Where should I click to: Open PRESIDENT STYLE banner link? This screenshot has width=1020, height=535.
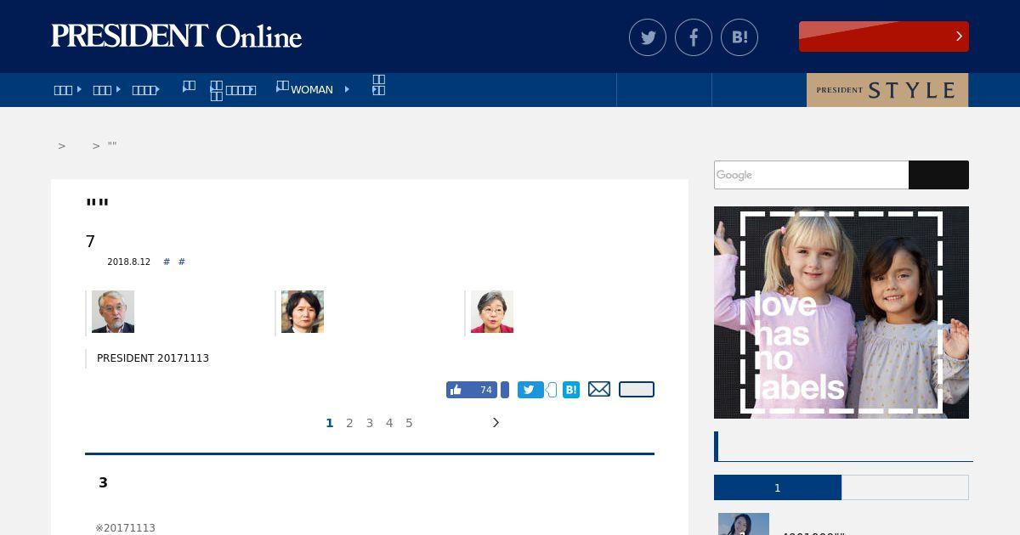[x=887, y=90]
